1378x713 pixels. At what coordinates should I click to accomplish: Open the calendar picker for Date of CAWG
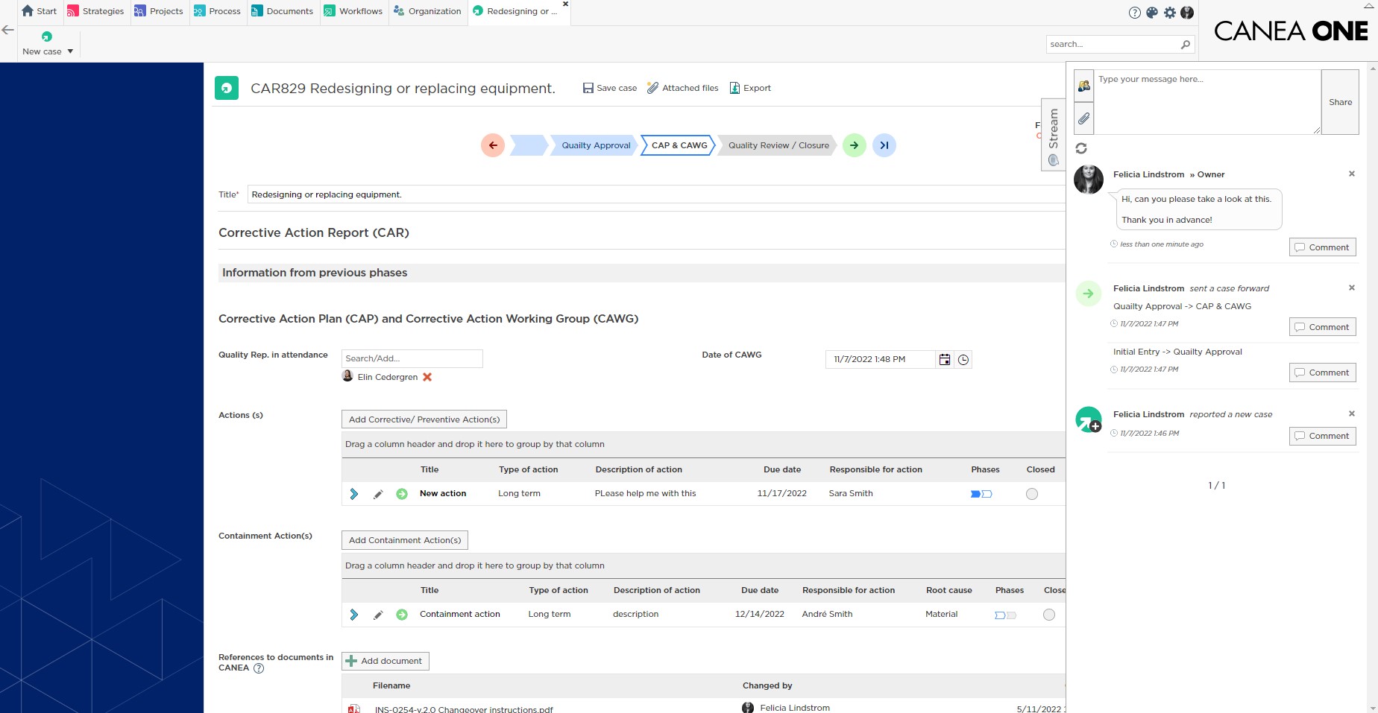944,359
